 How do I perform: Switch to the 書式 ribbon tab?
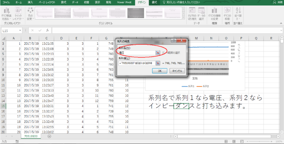[154, 2]
